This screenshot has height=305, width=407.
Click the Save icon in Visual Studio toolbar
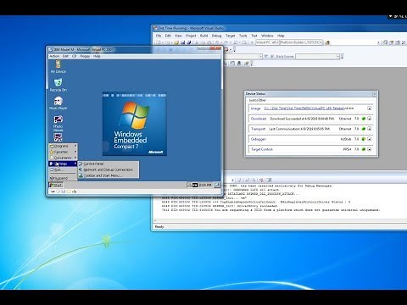[183, 42]
